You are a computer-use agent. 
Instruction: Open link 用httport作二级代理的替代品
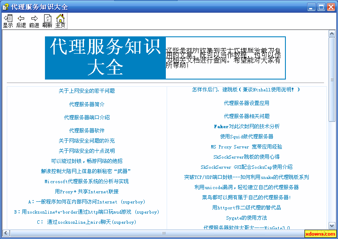pyautogui.click(x=246, y=208)
